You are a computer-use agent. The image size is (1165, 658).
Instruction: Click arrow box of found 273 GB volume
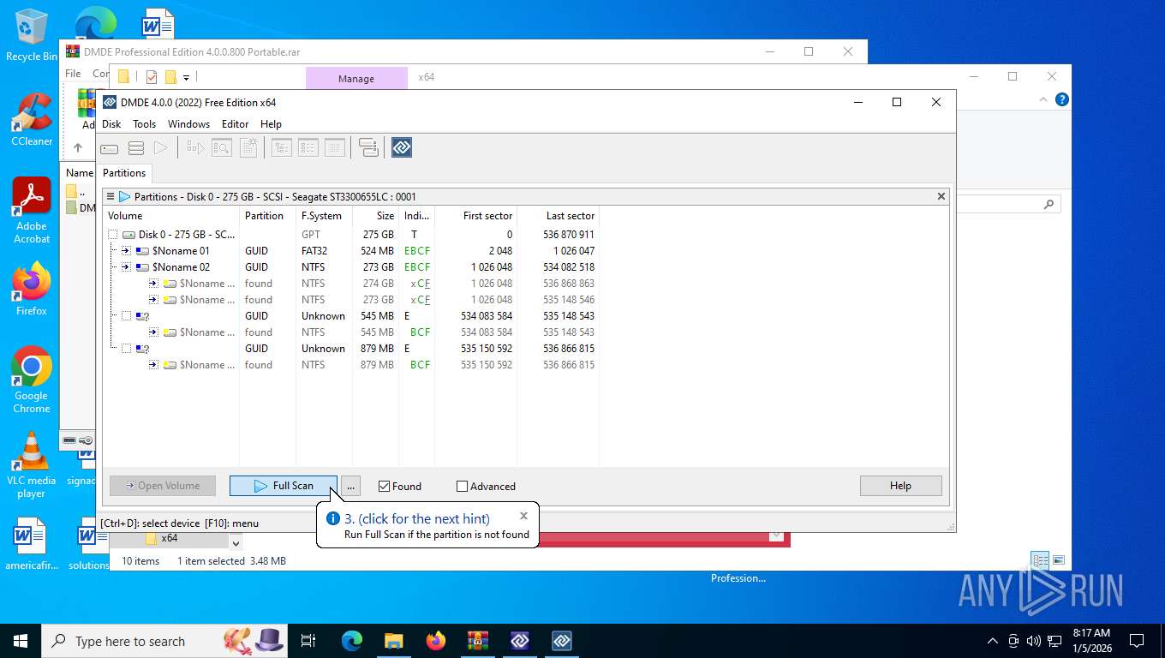153,300
